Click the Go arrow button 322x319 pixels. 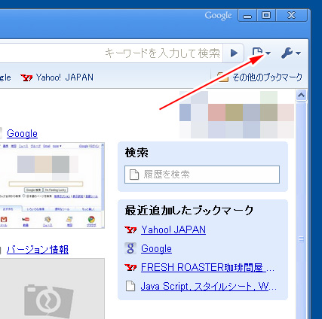234,53
